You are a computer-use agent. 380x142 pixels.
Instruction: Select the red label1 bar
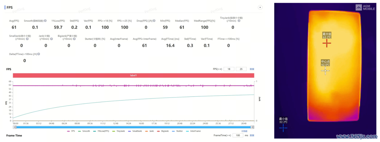(134, 75)
